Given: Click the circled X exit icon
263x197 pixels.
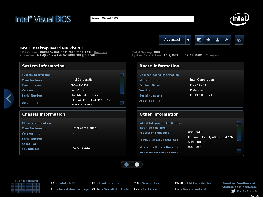Looking at the screenshot, I should [x=239, y=40].
